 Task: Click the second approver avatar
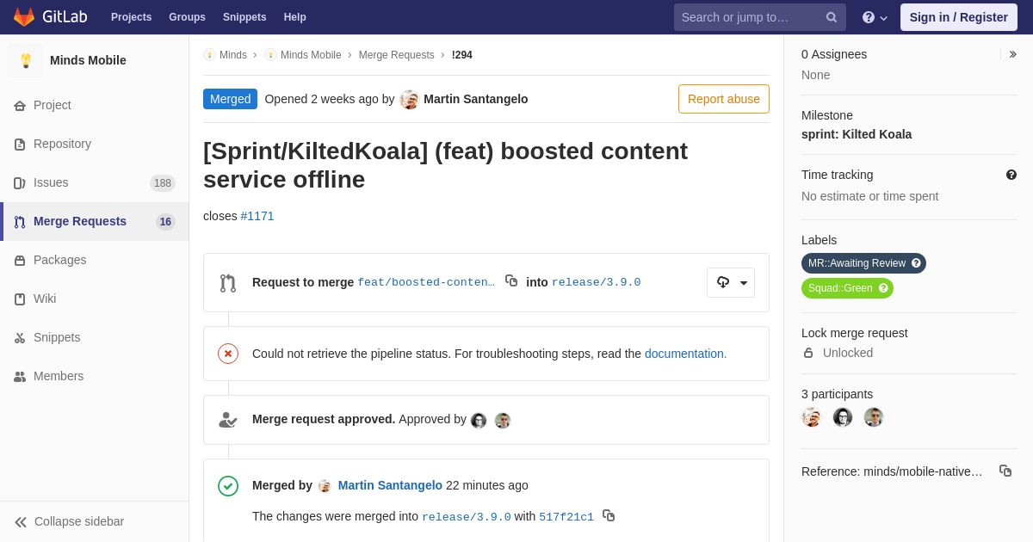pos(503,421)
